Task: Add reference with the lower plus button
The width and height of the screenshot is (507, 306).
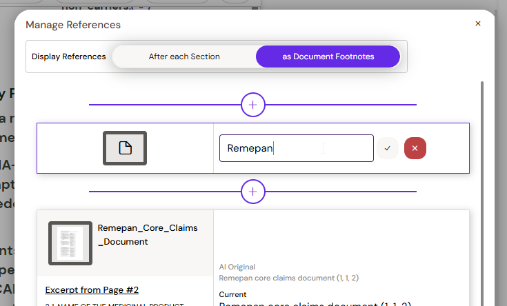Action: point(253,192)
